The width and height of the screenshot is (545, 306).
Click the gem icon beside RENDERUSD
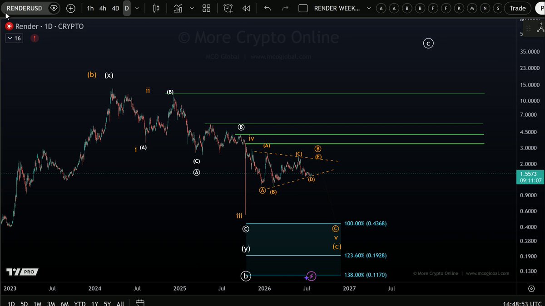click(54, 8)
